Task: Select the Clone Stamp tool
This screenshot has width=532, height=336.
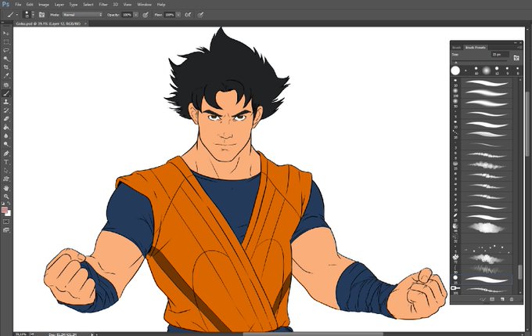Action: 6,102
